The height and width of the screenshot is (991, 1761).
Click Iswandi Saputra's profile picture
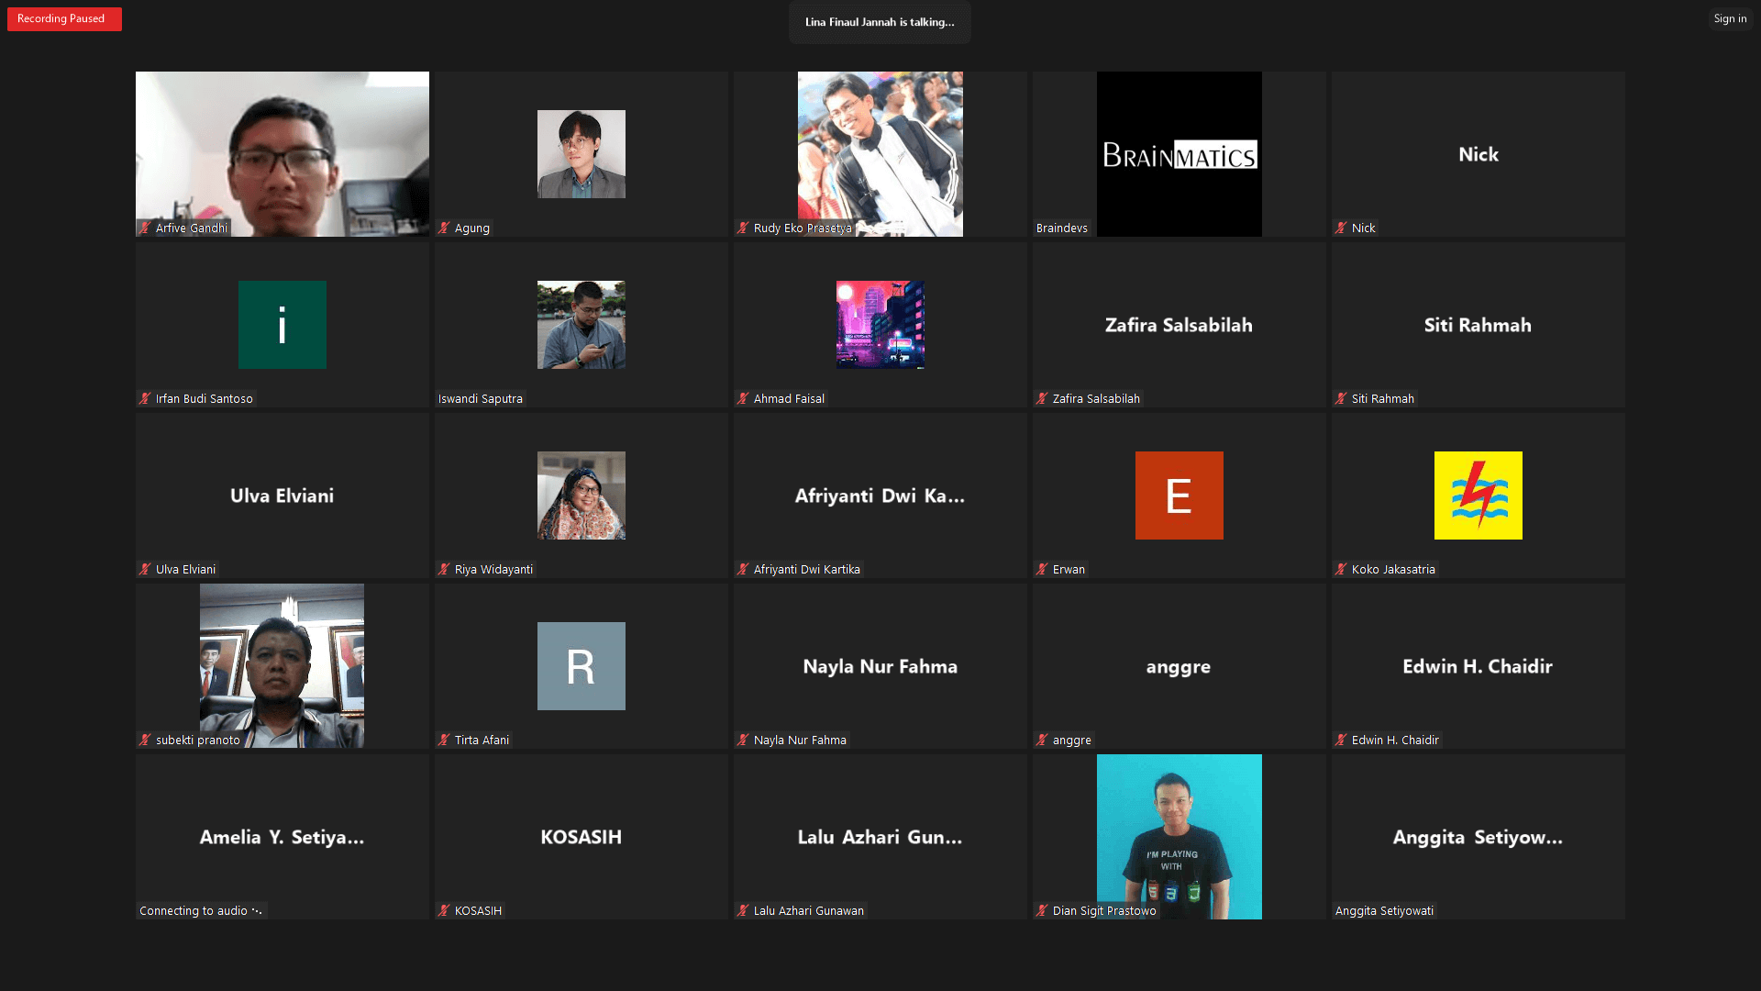(581, 325)
